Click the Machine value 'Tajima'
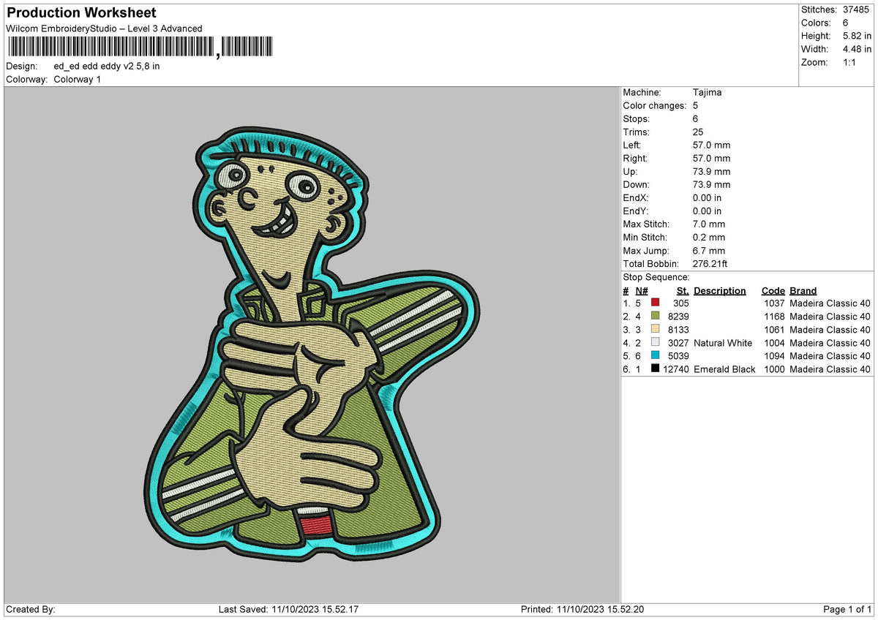This screenshot has width=878, height=620. pyautogui.click(x=707, y=92)
